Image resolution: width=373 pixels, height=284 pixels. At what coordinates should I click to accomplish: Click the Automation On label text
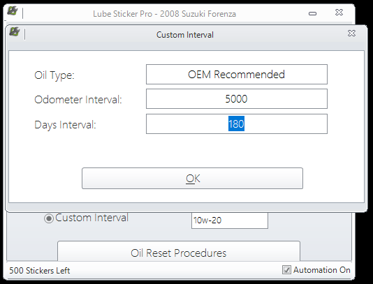(x=321, y=270)
